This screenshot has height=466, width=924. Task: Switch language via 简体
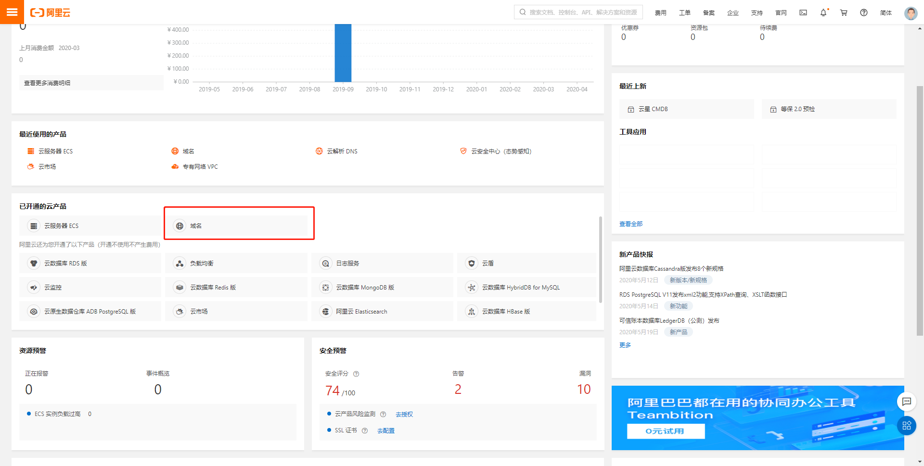click(885, 13)
